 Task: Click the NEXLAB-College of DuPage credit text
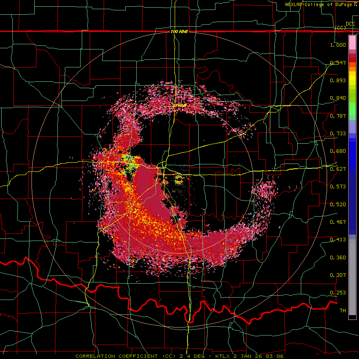click(x=321, y=4)
